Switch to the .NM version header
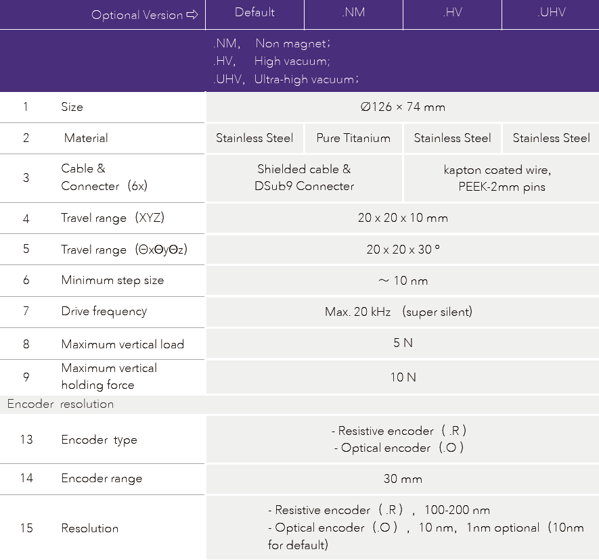 click(353, 13)
